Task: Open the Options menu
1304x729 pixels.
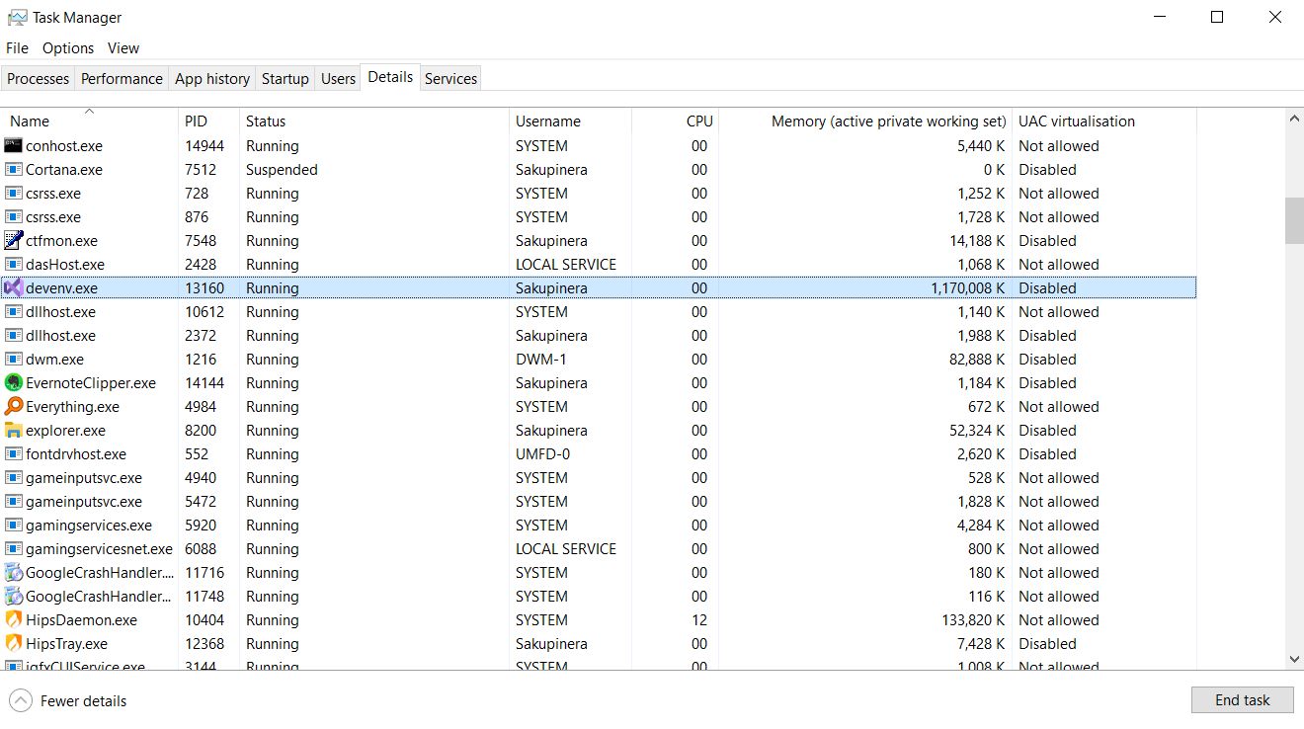Action: click(x=68, y=48)
